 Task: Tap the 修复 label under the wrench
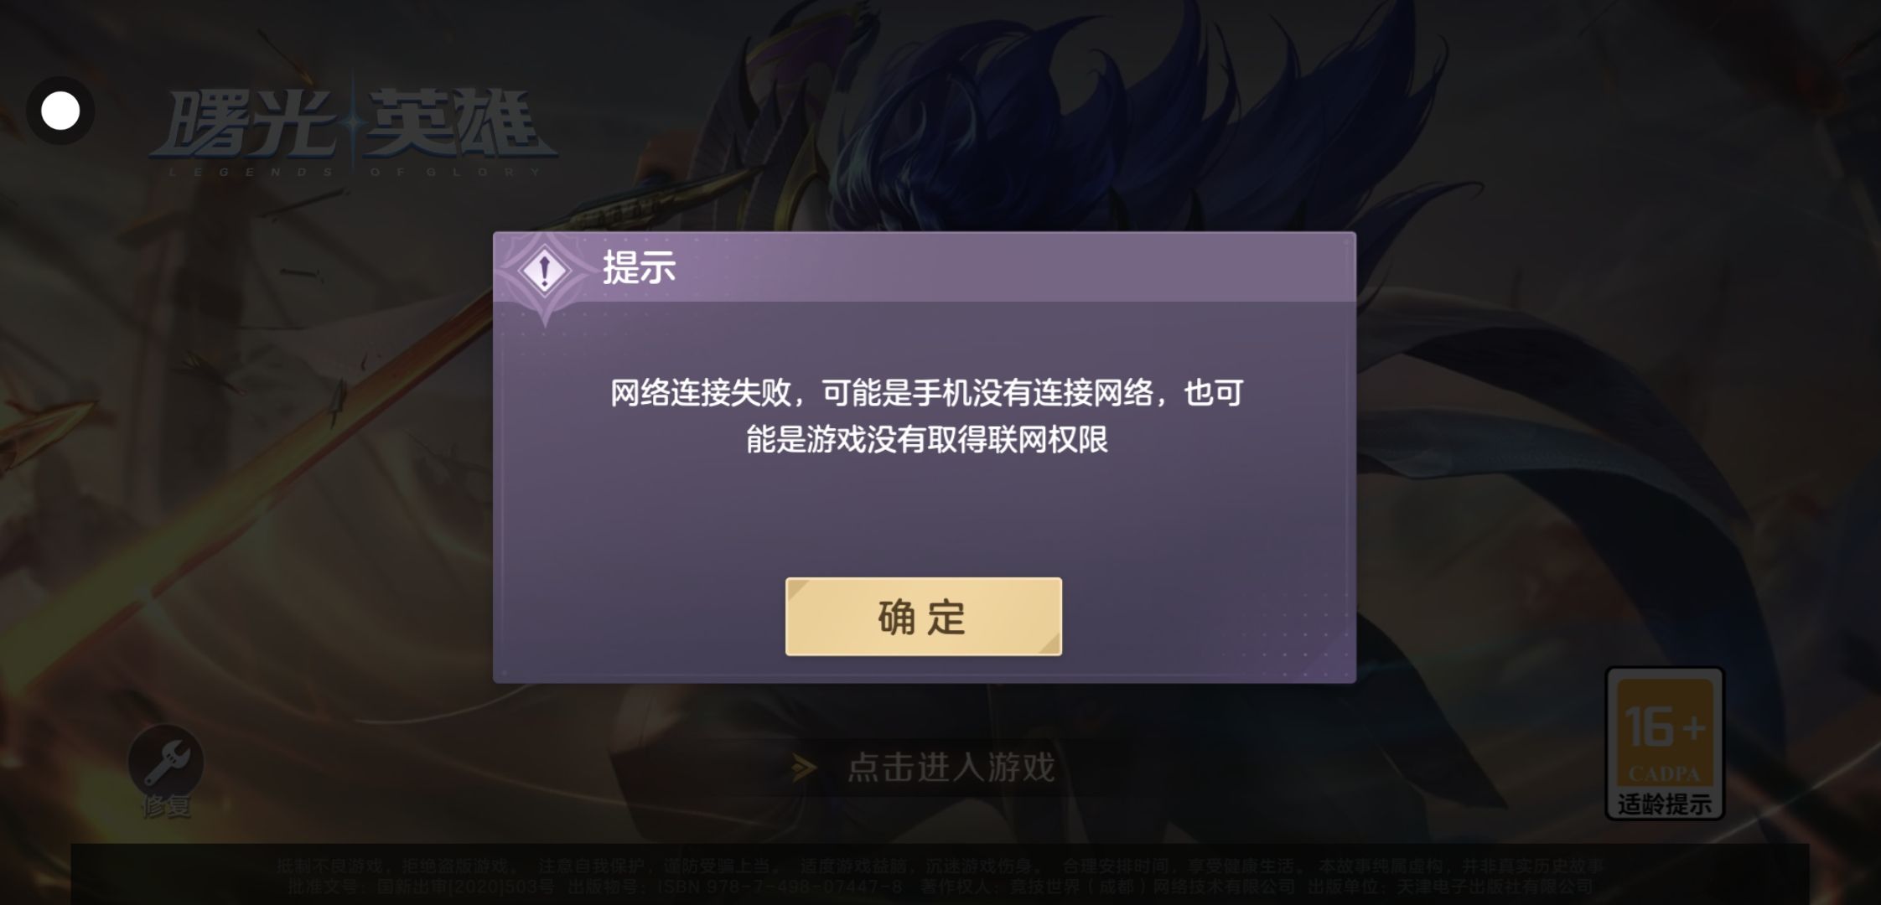click(166, 807)
